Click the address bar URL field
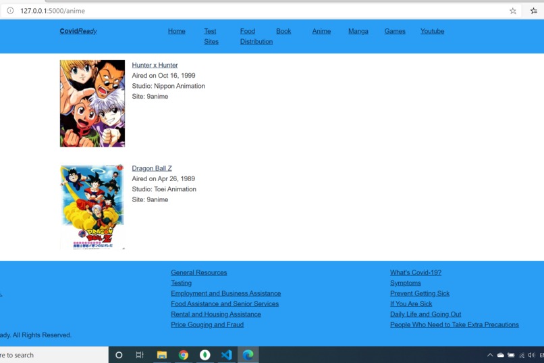544x363 pixels. pyautogui.click(x=261, y=11)
